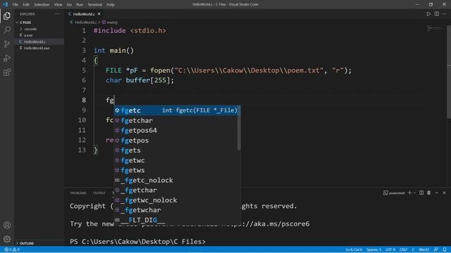The height and width of the screenshot is (253, 451).
Task: Split the editor right
Action: tap(437, 14)
